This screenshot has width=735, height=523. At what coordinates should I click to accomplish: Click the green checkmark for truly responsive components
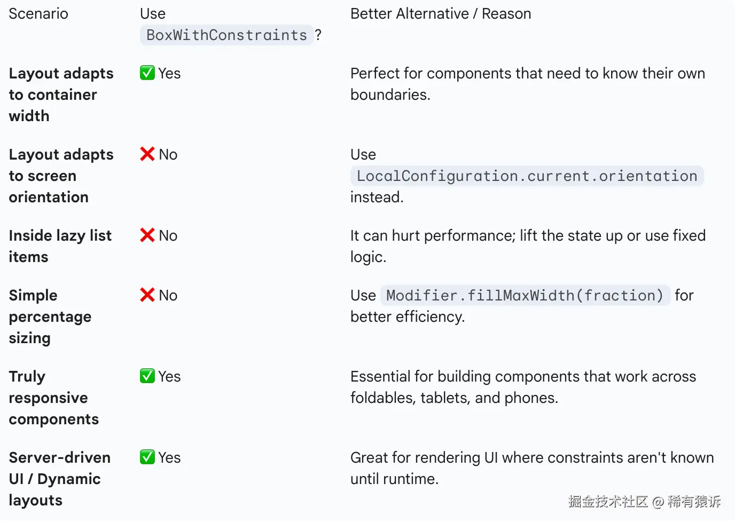147,376
